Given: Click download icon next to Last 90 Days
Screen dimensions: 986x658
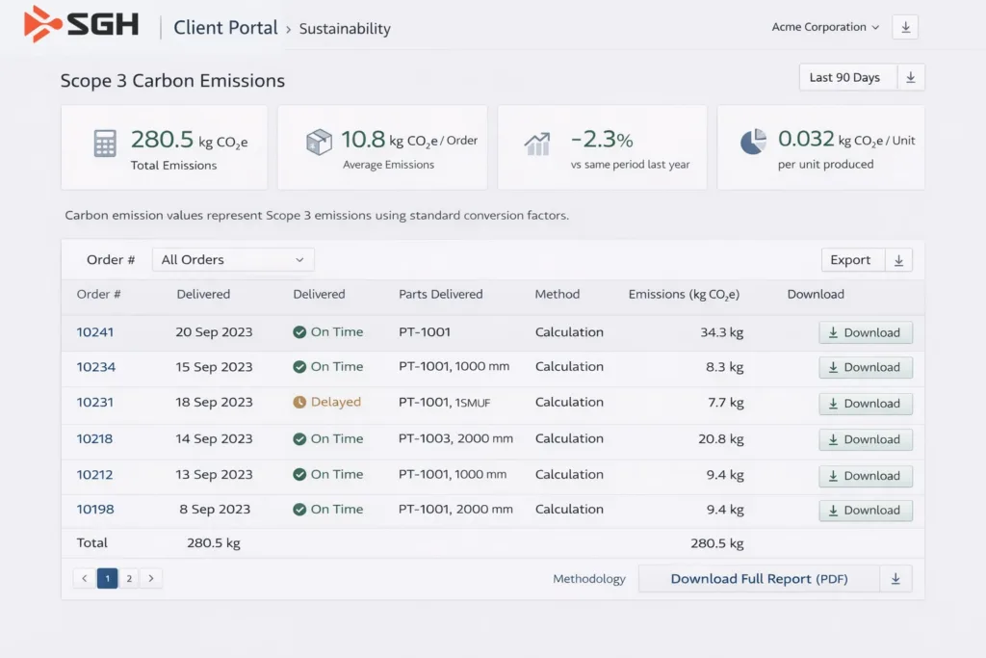Looking at the screenshot, I should pyautogui.click(x=911, y=78).
